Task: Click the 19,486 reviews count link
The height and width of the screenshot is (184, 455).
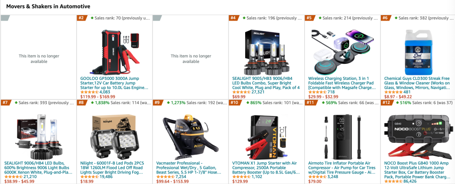Action: [106, 177]
